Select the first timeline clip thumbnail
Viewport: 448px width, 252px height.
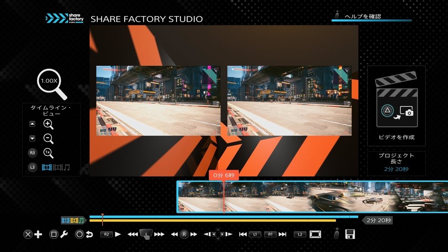point(200,197)
